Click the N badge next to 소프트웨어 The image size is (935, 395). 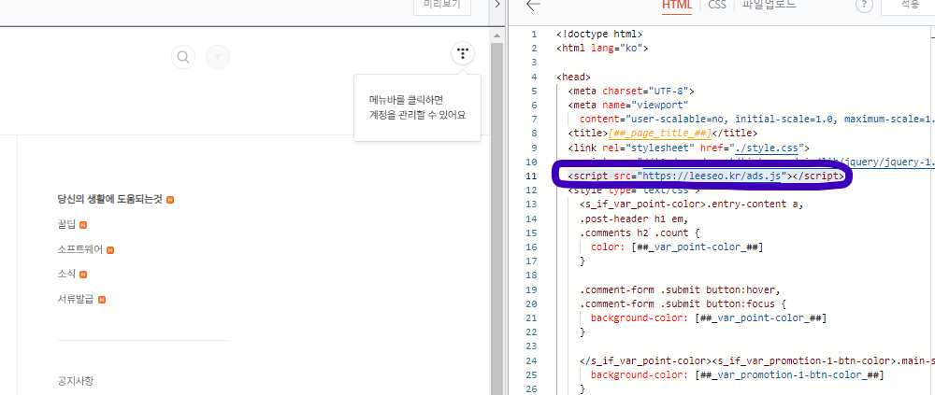tap(110, 250)
